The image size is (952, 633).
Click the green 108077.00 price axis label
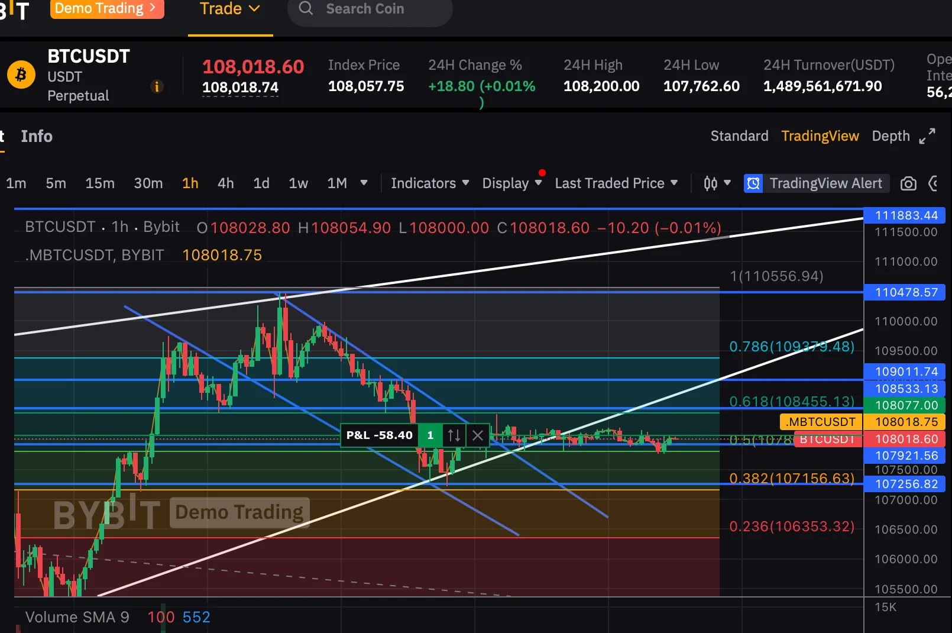pos(905,405)
